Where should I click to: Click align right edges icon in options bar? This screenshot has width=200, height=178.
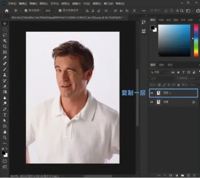pos(99,11)
